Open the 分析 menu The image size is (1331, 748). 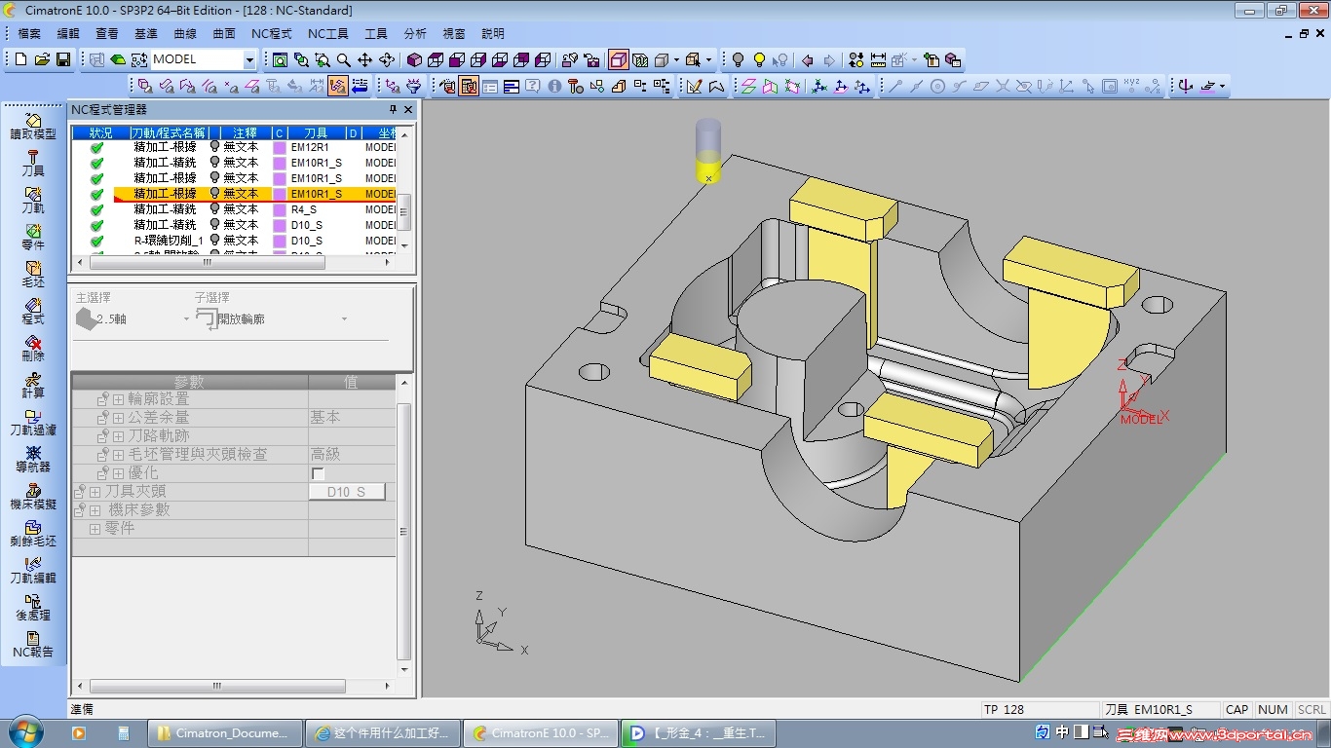coord(415,33)
